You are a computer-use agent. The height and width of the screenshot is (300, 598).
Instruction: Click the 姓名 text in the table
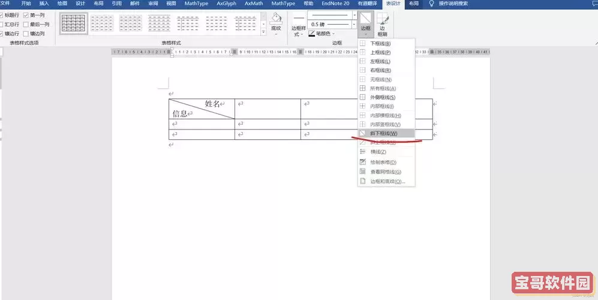click(212, 103)
